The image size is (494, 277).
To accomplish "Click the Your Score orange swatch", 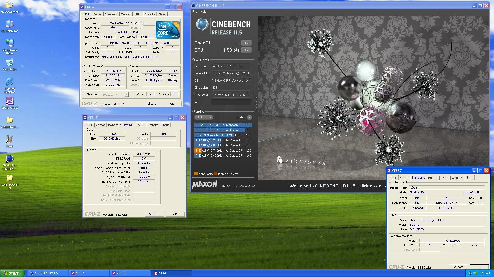I will point(196,174).
